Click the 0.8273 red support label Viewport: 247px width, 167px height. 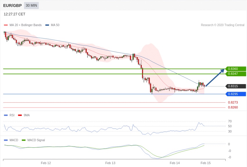pos(233,103)
